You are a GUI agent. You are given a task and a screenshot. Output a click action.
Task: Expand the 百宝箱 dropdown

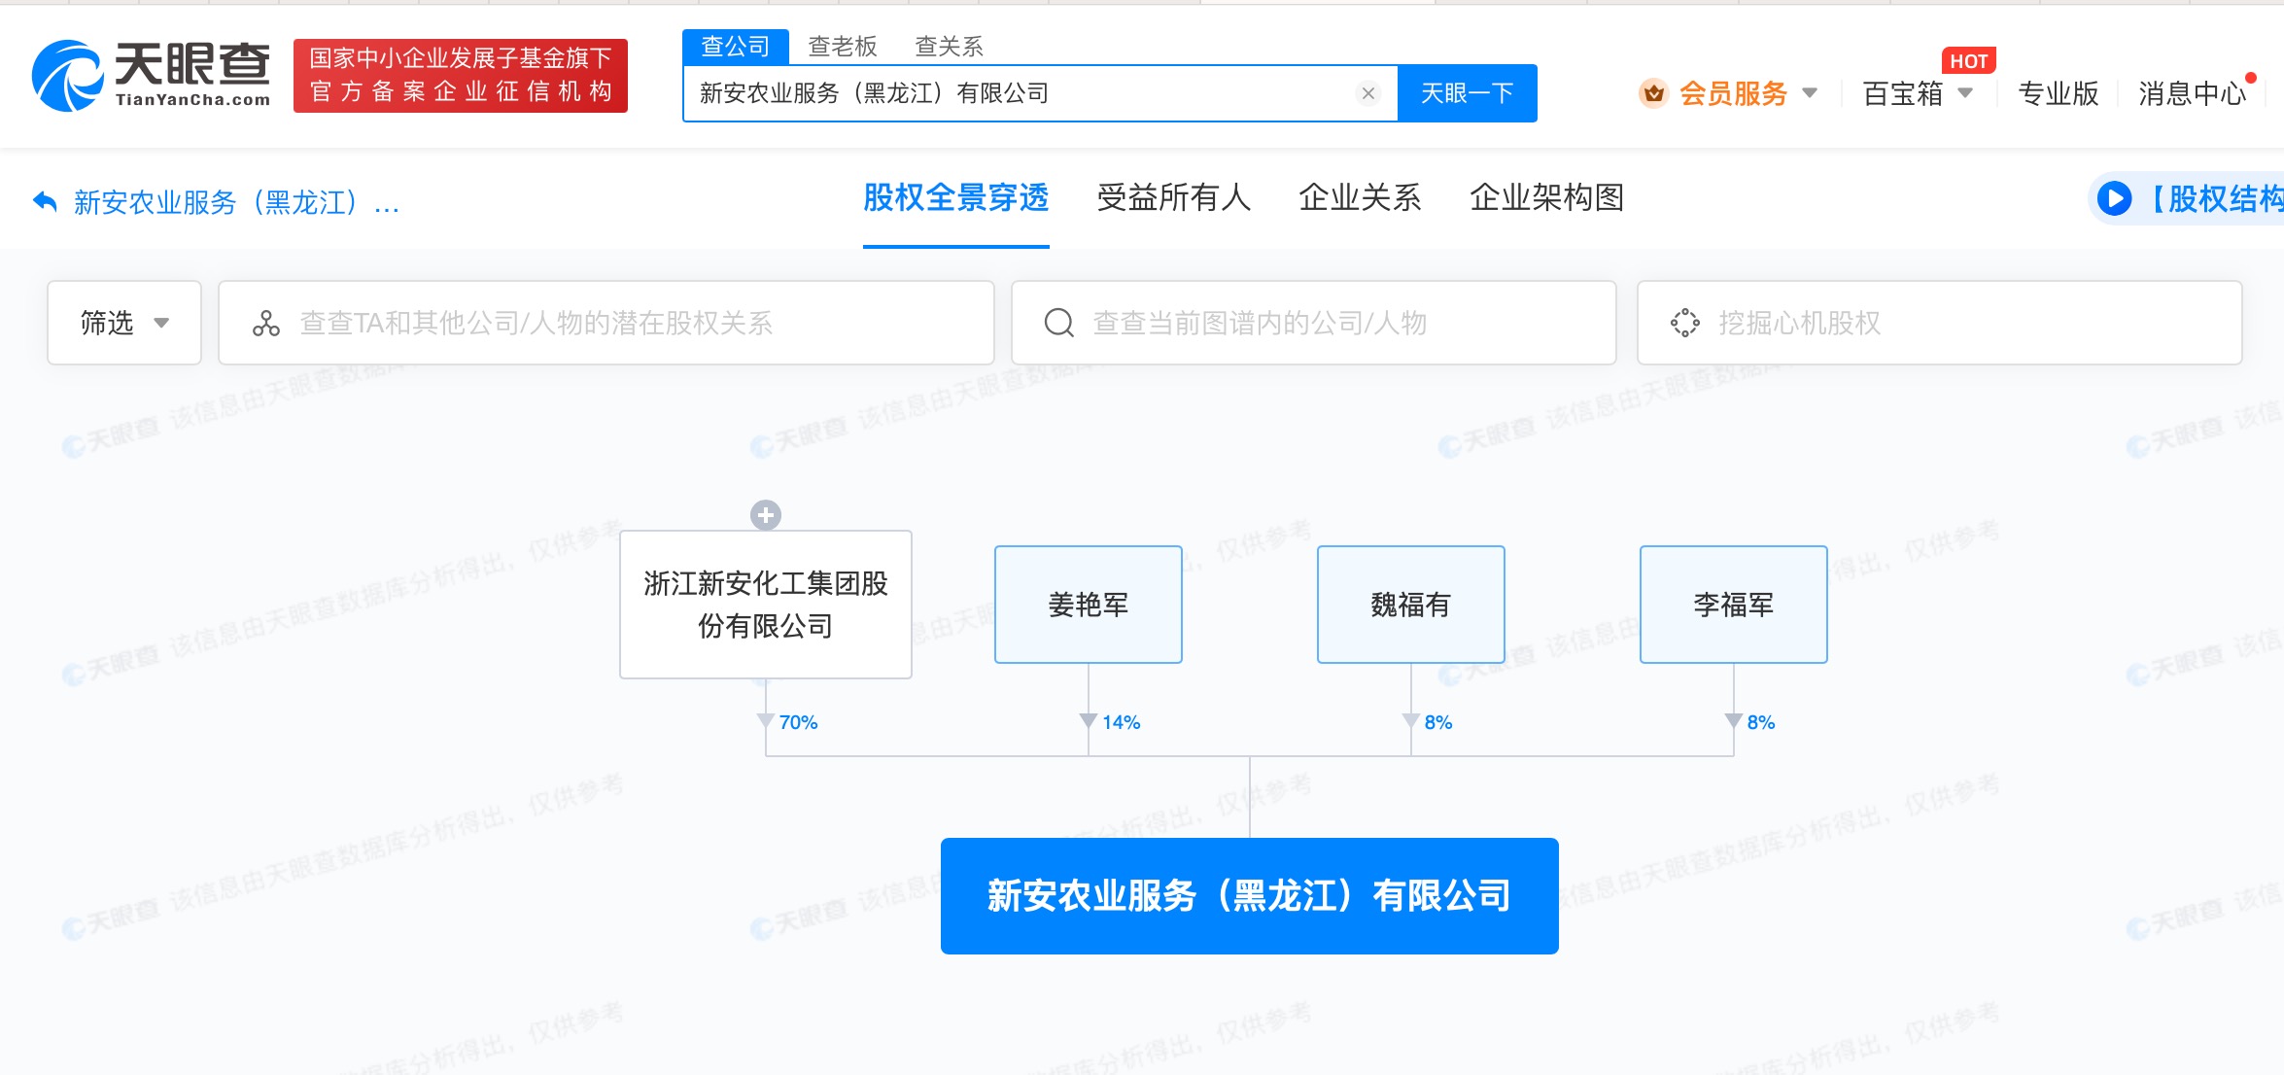click(x=1918, y=93)
